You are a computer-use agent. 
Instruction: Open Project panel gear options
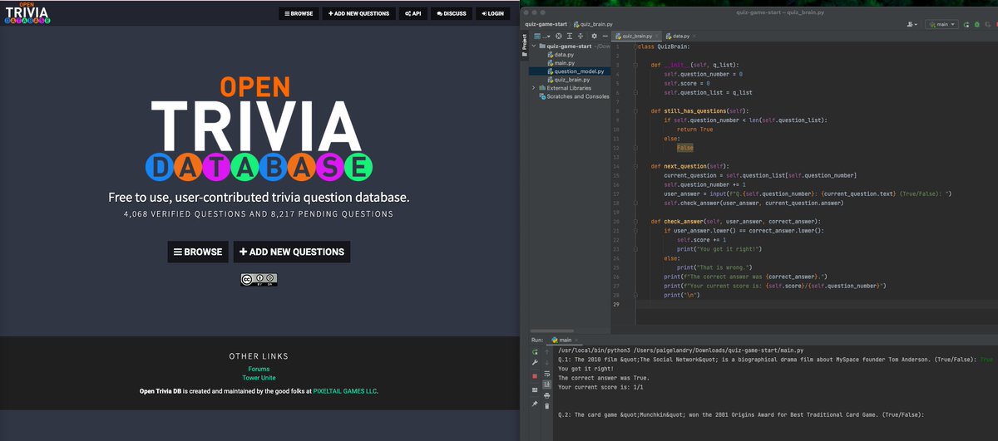594,37
